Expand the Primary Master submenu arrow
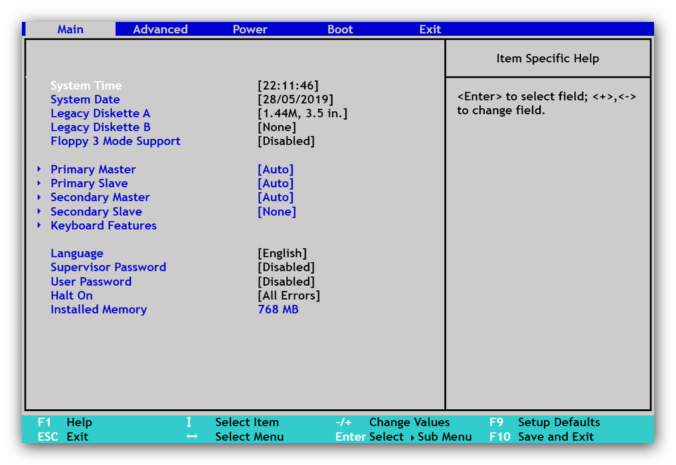 tap(40, 169)
